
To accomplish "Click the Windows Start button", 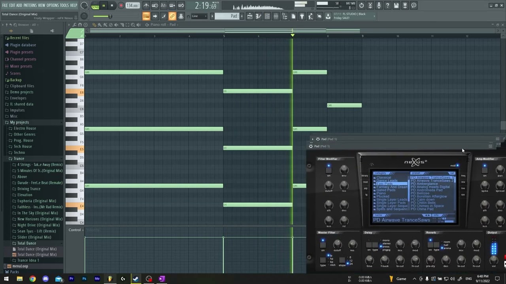I will tap(6, 279).
